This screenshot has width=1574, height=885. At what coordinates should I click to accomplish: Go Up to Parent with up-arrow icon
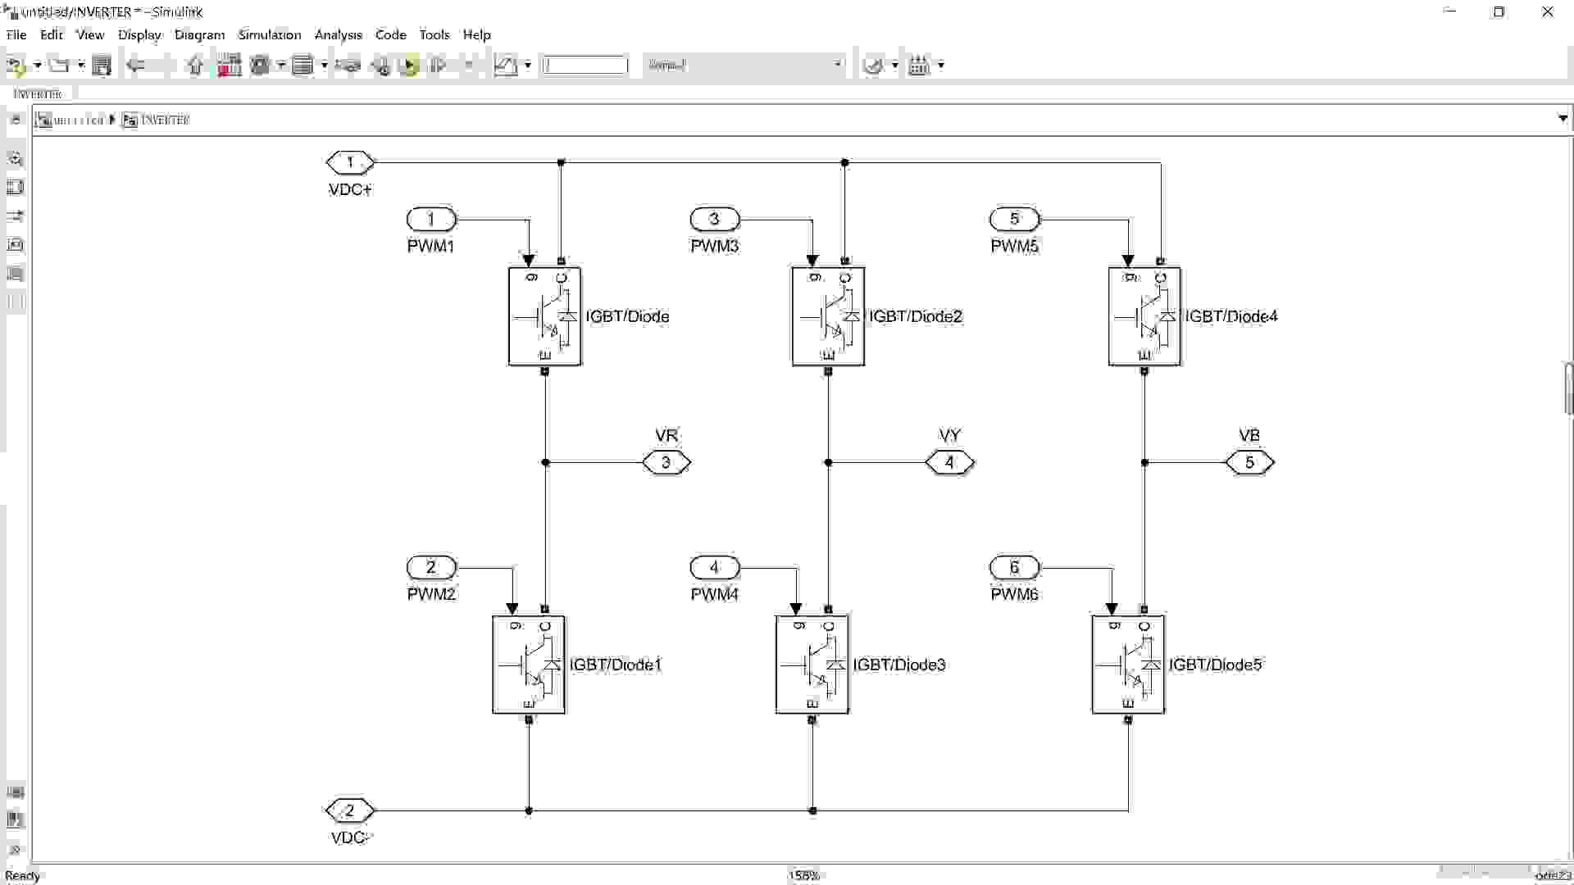[x=195, y=66]
